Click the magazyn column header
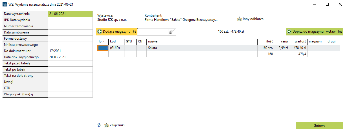This screenshot has height=133, width=347. pos(317,41)
